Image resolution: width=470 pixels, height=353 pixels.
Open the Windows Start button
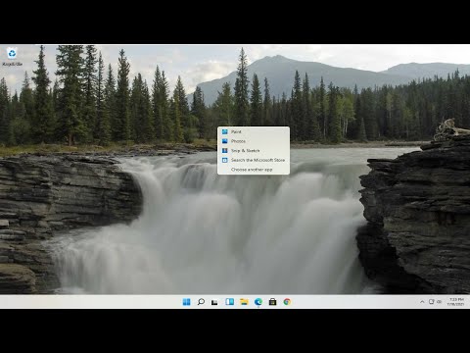click(186, 302)
